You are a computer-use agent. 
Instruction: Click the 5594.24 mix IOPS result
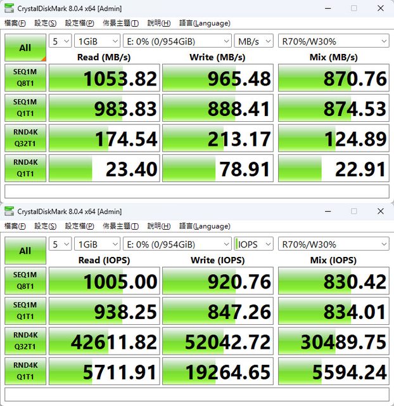pyautogui.click(x=333, y=371)
